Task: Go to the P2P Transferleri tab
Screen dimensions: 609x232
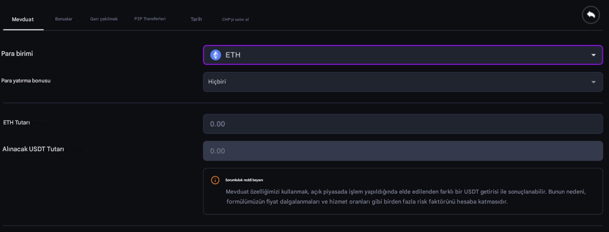Action: coord(150,18)
